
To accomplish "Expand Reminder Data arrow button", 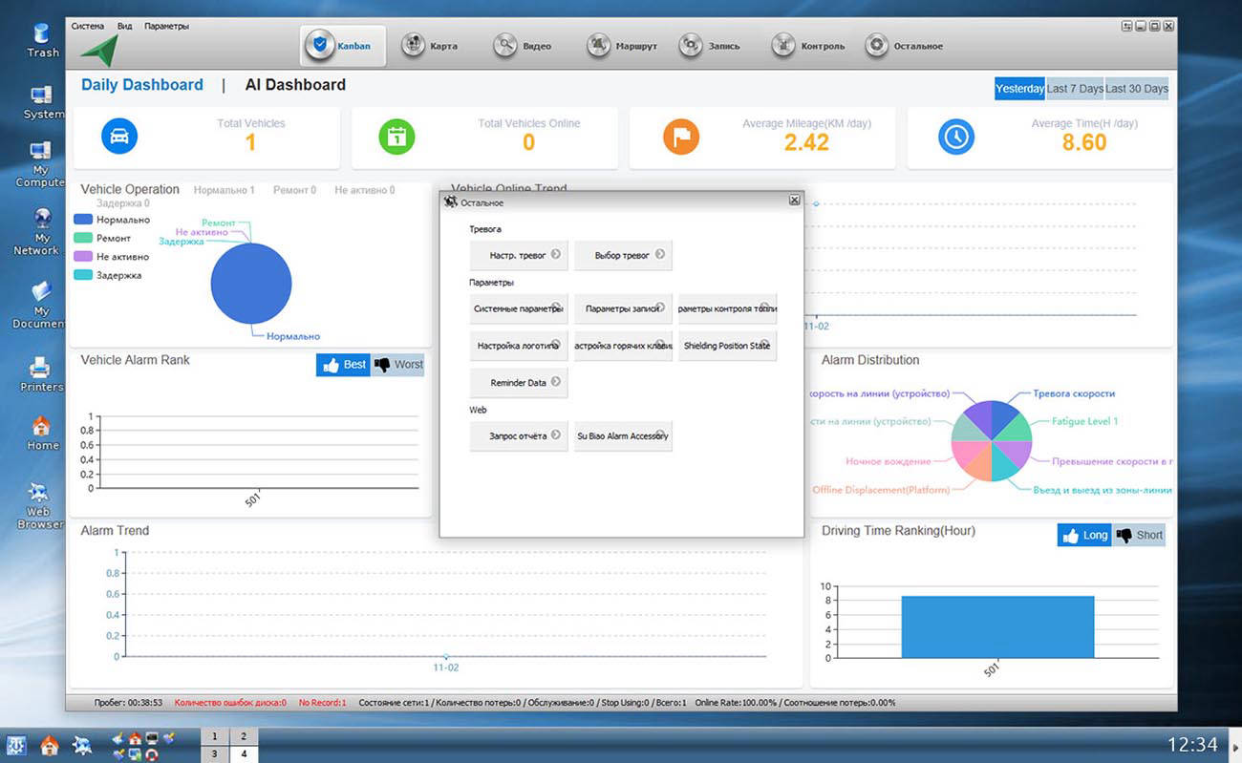I will pyautogui.click(x=556, y=382).
